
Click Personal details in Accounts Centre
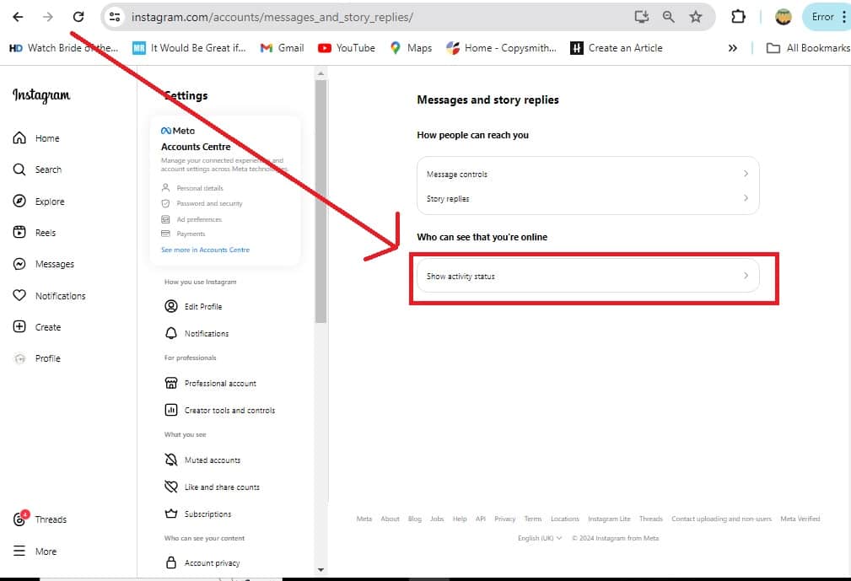192,188
